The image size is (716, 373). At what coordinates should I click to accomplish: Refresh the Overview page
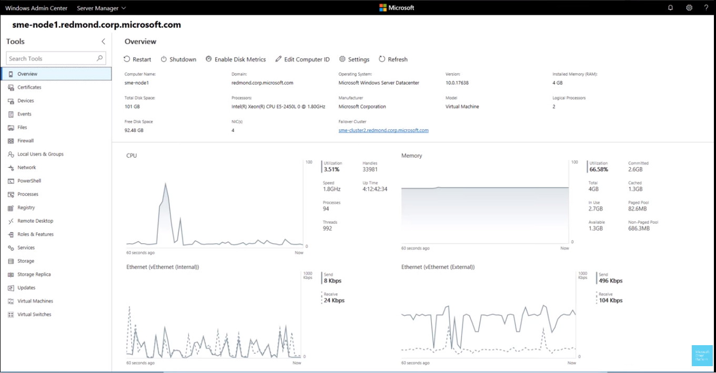393,59
